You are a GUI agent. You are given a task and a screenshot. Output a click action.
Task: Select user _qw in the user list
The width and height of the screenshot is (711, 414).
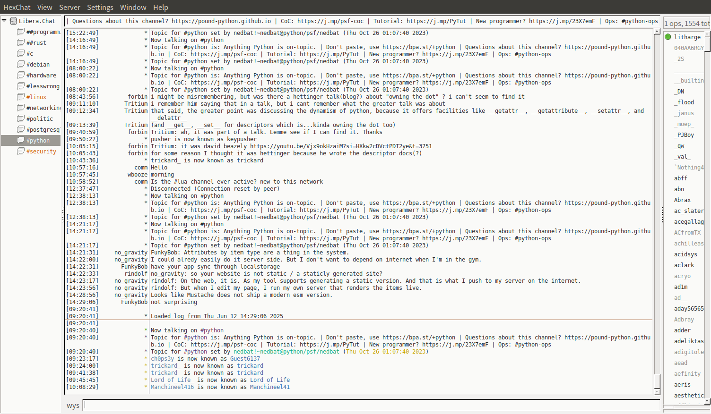(x=679, y=146)
